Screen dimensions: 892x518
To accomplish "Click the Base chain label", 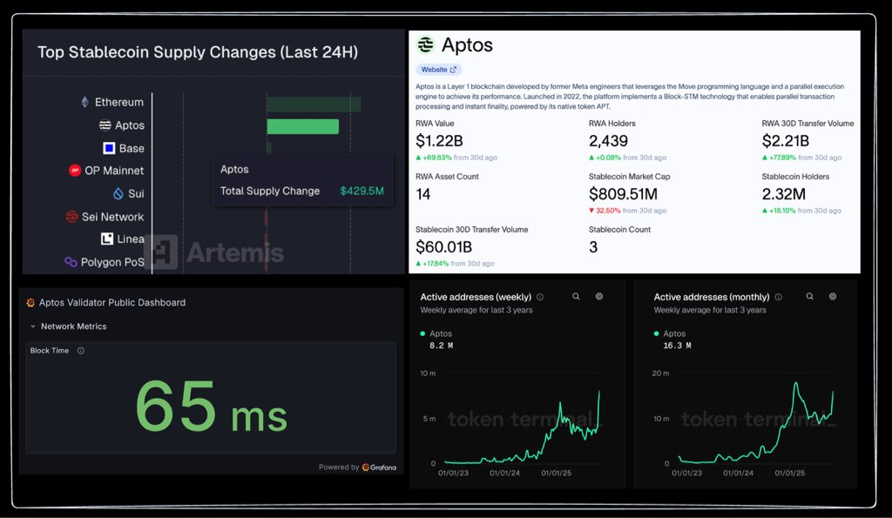I will point(132,148).
